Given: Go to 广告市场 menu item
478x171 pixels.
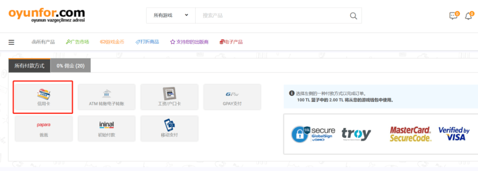Looking at the screenshot, I should click(77, 42).
